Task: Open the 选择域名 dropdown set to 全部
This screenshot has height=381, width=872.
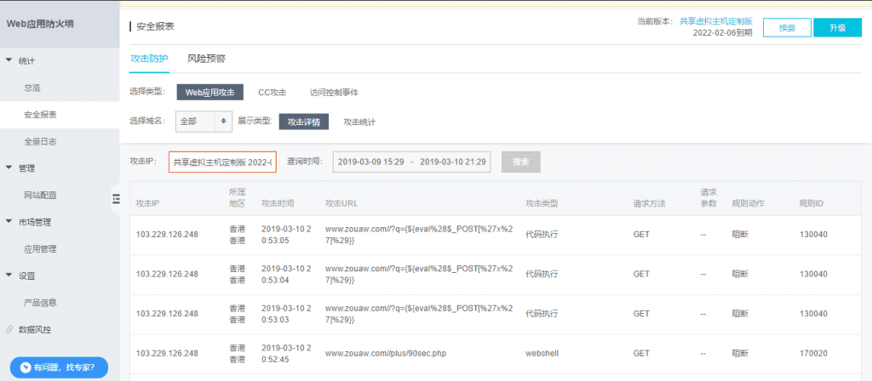Action: click(x=204, y=122)
